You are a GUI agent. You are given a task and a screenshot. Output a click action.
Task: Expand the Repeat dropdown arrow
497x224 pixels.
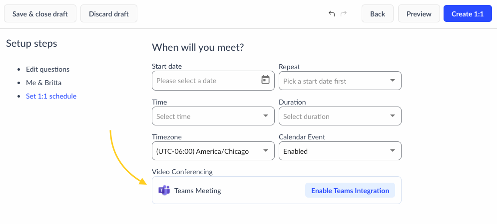pyautogui.click(x=392, y=81)
